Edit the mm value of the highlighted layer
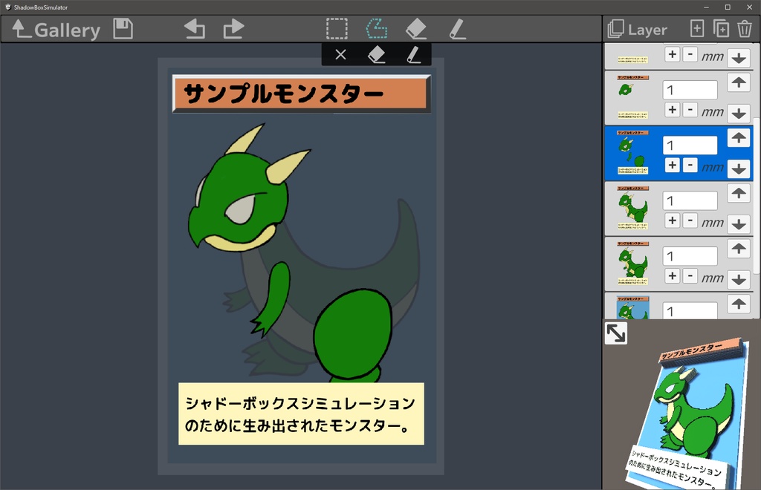Screen dimensions: 761x490 [690, 146]
